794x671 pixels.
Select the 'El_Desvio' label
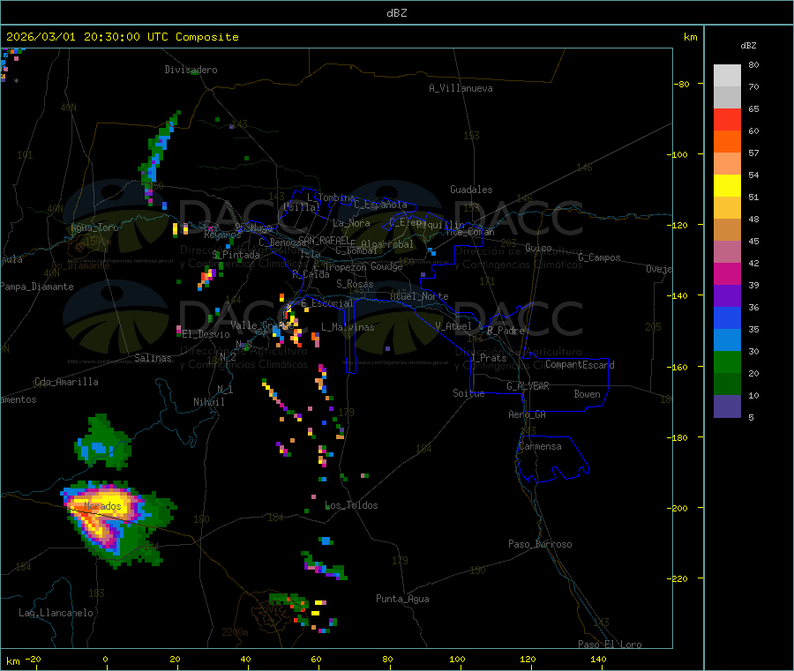[x=206, y=334]
